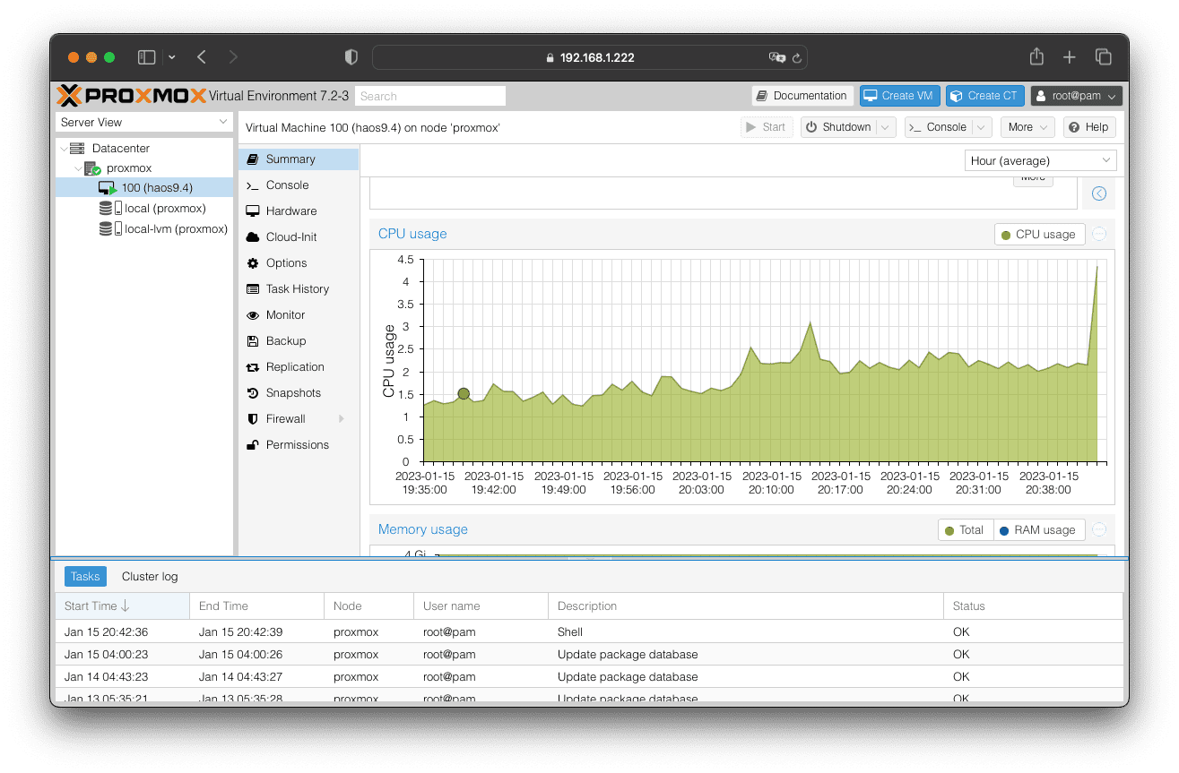Screen dimensions: 1179x773
Task: Click the CPU graph data point marker
Action: (464, 394)
